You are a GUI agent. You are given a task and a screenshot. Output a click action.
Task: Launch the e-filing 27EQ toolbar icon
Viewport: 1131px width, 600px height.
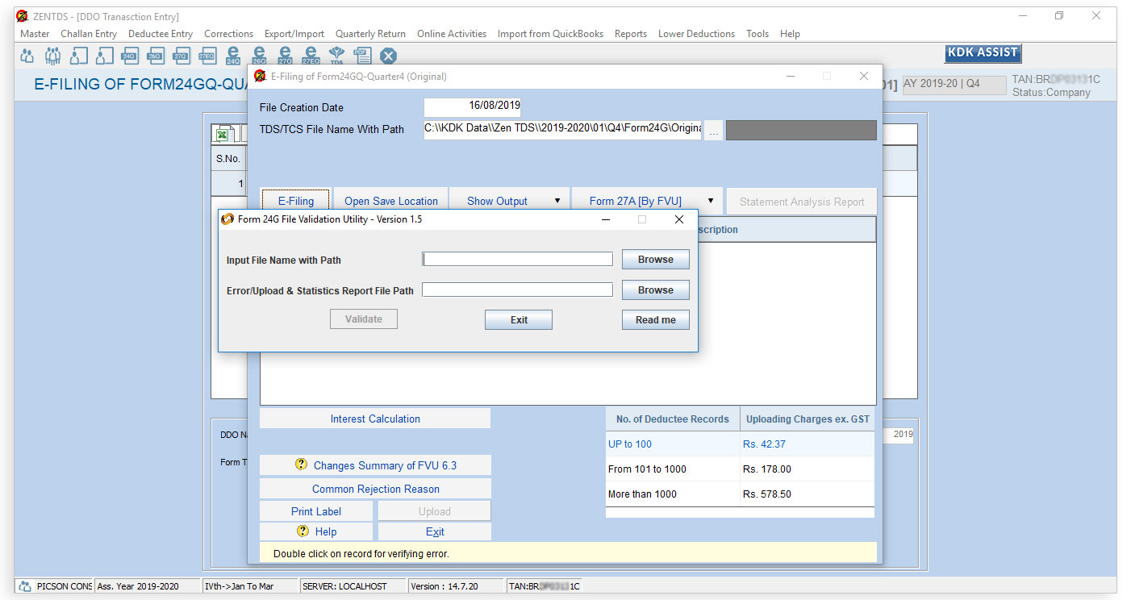[311, 56]
